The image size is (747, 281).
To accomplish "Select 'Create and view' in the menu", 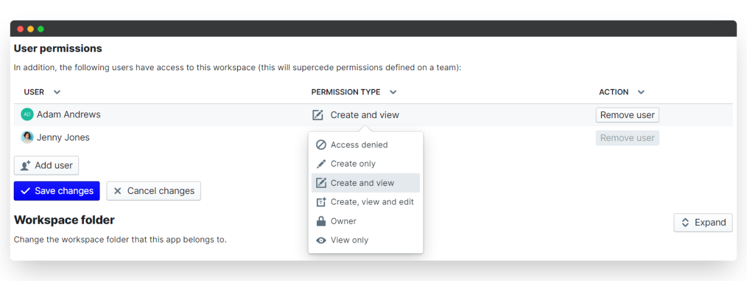I will (362, 183).
